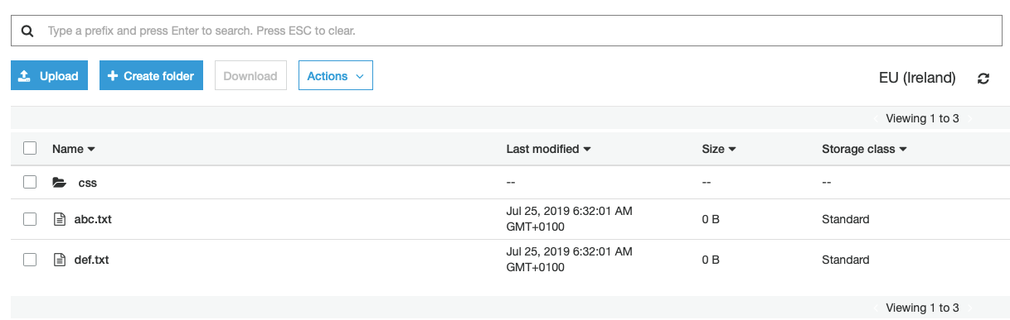Open the def.txt object link
The image size is (1010, 320).
click(x=92, y=260)
